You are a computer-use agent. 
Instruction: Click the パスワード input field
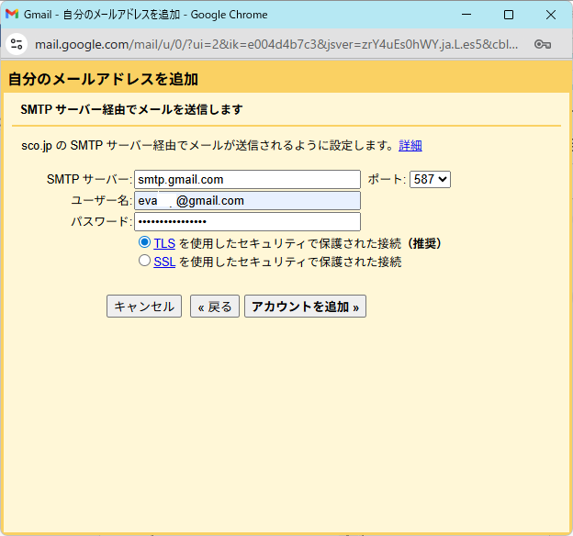click(247, 221)
